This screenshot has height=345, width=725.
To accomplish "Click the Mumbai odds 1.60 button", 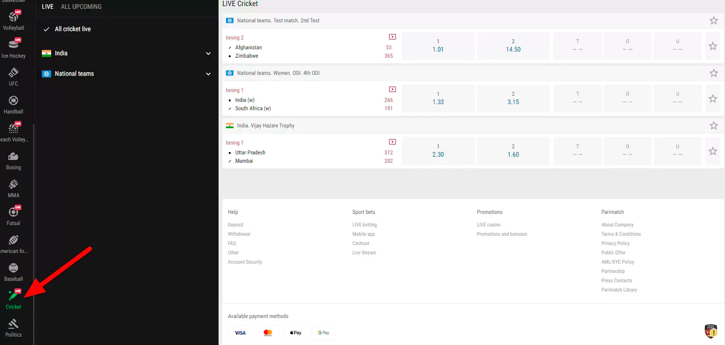I will pyautogui.click(x=513, y=151).
